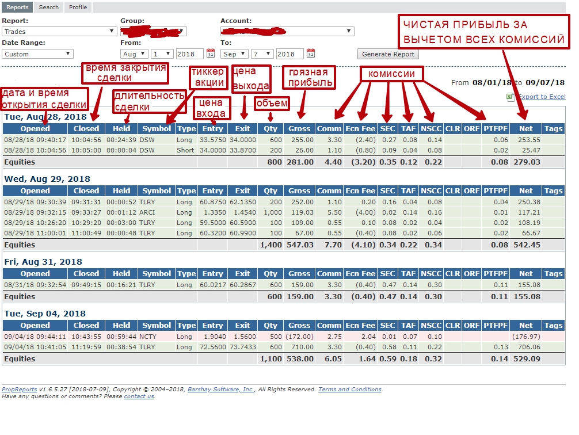Expand the Account dropdown

pyautogui.click(x=287, y=32)
